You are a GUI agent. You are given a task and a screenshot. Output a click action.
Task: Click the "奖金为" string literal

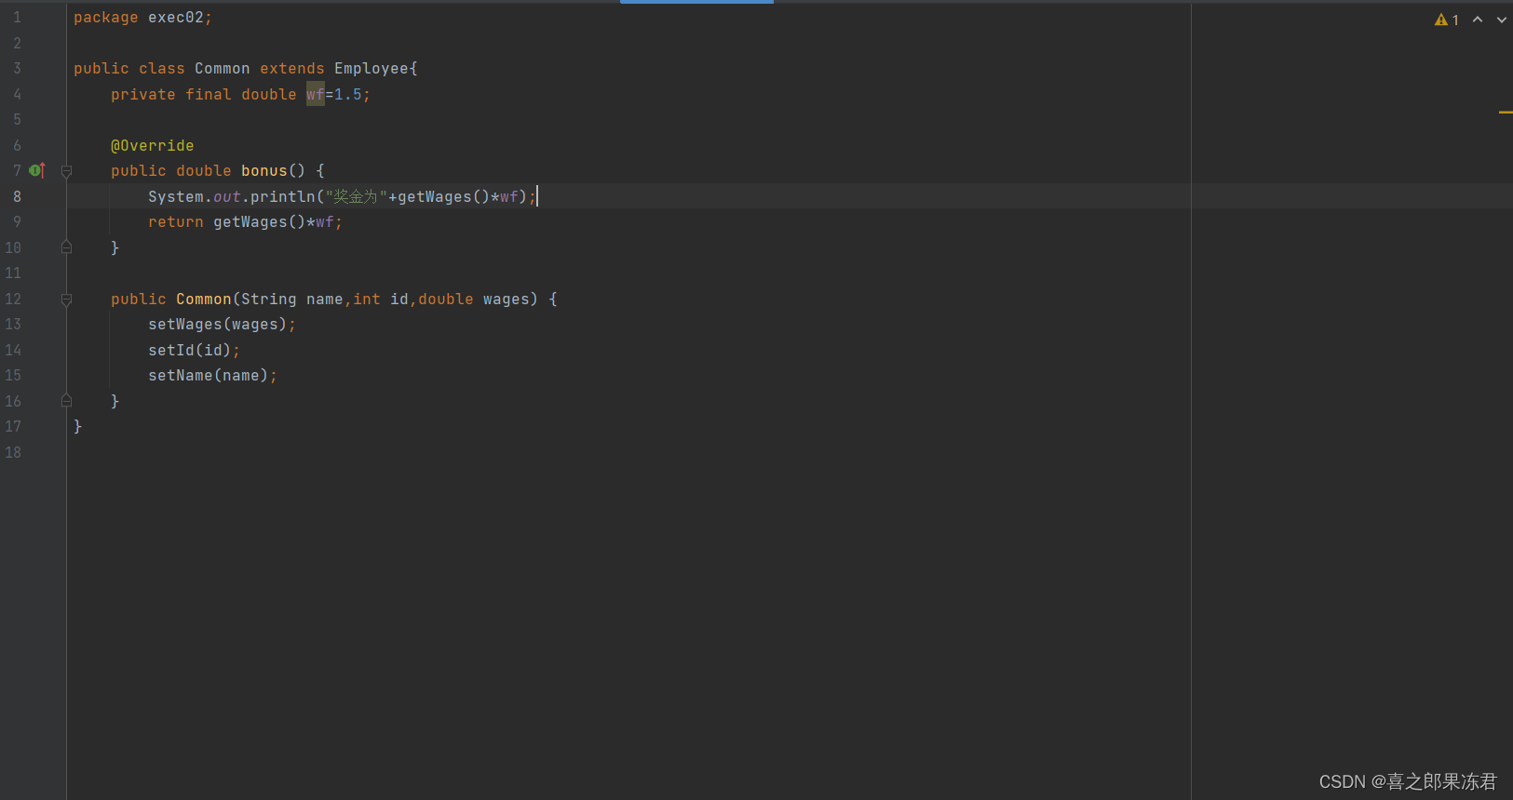357,196
